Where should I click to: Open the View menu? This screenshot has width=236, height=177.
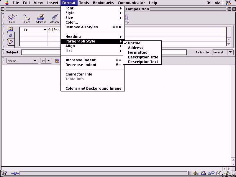tap(38, 3)
